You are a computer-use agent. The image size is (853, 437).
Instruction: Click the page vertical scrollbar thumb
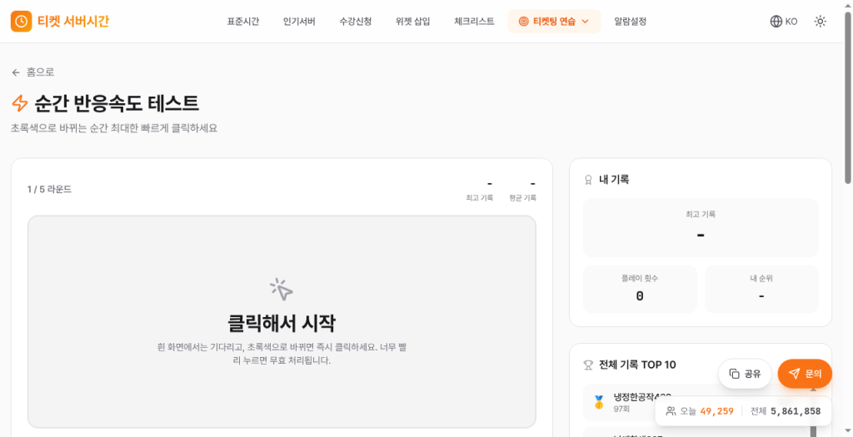(x=847, y=98)
